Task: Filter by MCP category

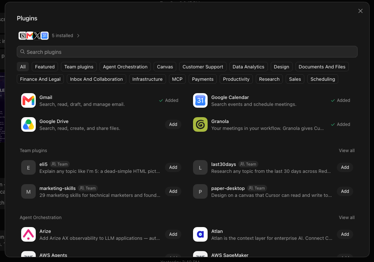Action: [177, 79]
